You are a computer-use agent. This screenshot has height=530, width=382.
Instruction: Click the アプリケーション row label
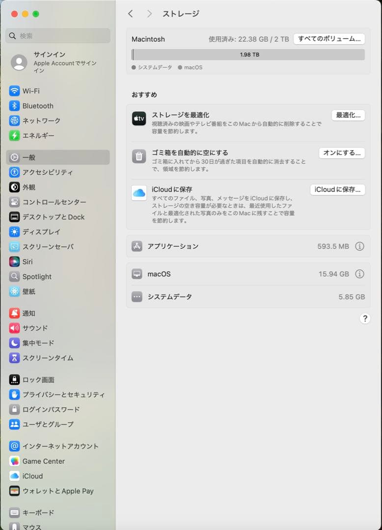tap(173, 246)
